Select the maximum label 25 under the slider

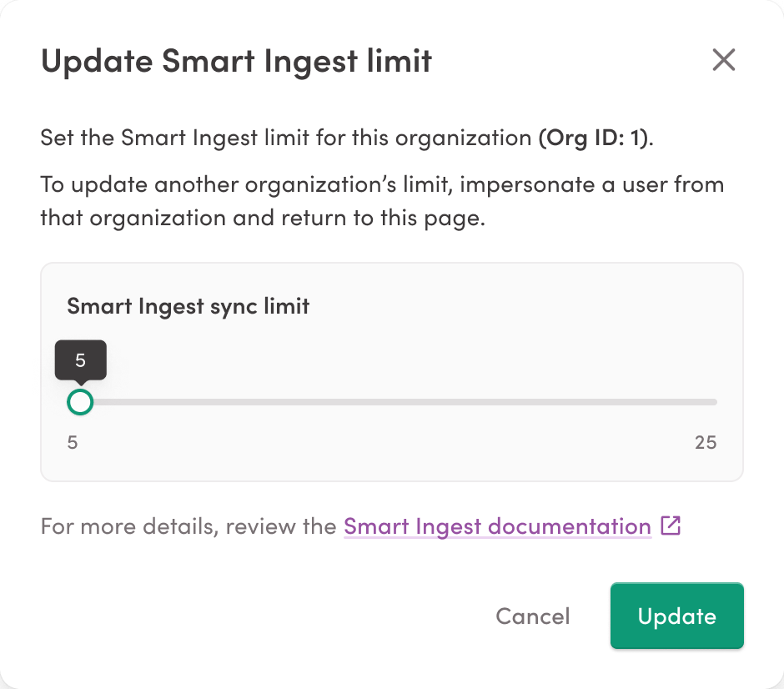[x=706, y=442]
